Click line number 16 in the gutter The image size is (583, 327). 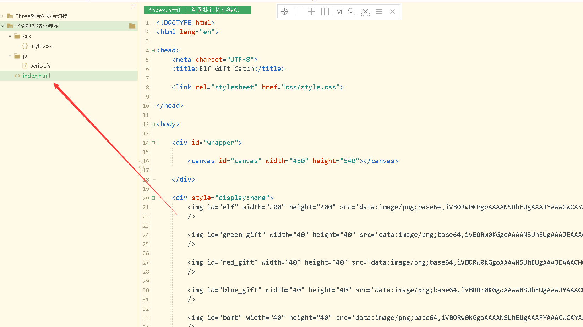pyautogui.click(x=146, y=161)
